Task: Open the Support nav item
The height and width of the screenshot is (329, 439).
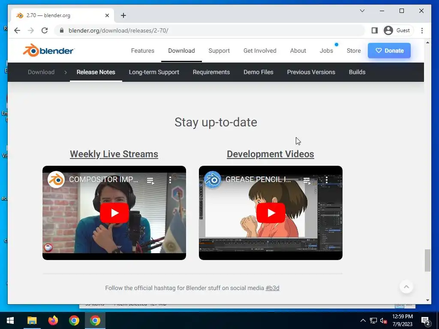Action: [219, 51]
